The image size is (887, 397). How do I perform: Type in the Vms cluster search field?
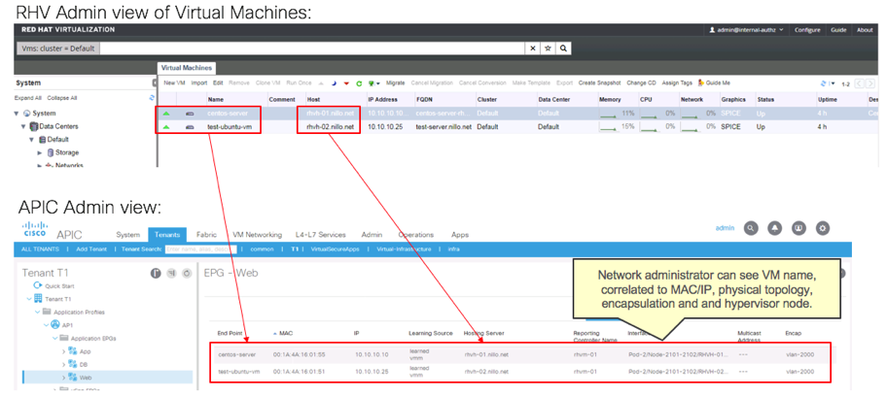point(311,49)
